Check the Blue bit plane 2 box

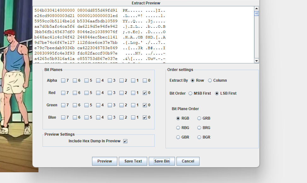coord(121,117)
